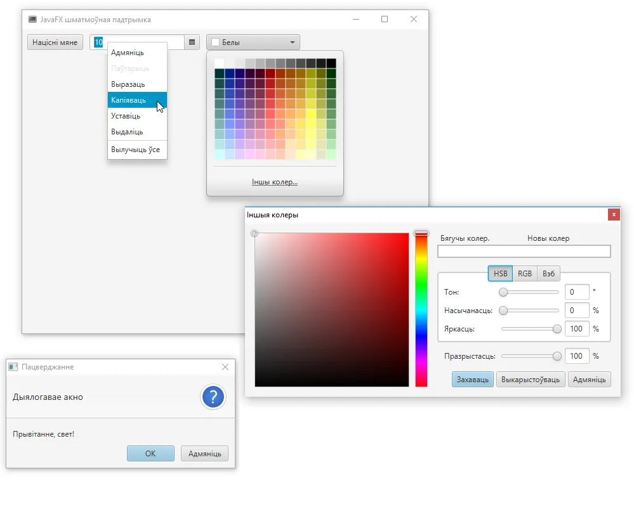634x507 pixels.
Task: Click the Яркасць slider thumb
Action: tap(557, 329)
